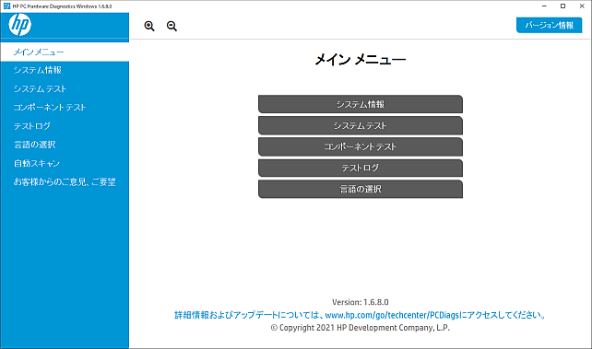
Task: Click the zoom out magnifier icon
Action: (x=172, y=26)
